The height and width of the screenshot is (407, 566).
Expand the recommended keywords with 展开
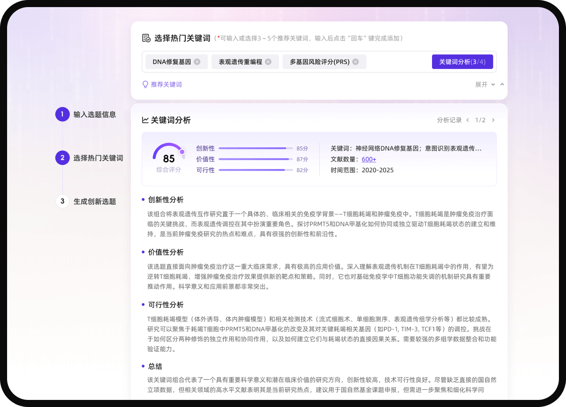pos(481,84)
